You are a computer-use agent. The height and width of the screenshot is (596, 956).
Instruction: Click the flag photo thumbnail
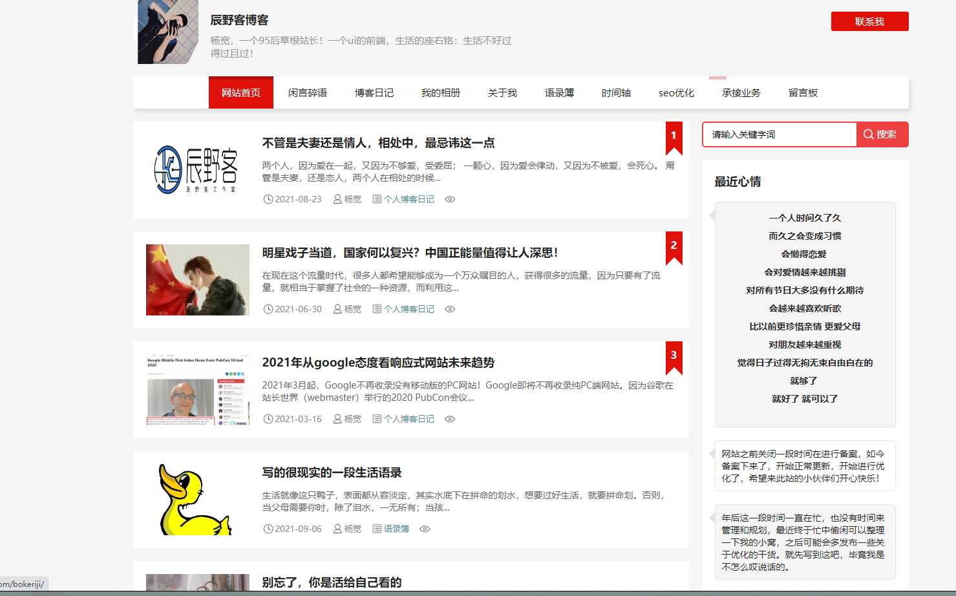pyautogui.click(x=197, y=280)
